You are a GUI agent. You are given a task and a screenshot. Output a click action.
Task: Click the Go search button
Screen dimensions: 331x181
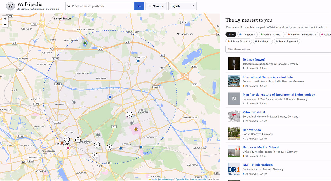[139, 6]
